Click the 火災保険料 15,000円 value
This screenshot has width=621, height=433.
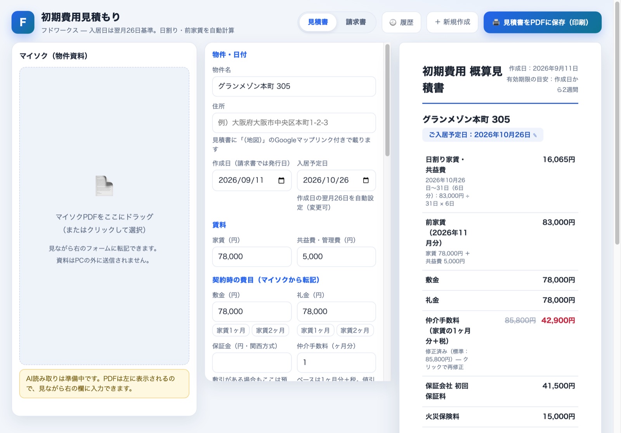[559, 417]
